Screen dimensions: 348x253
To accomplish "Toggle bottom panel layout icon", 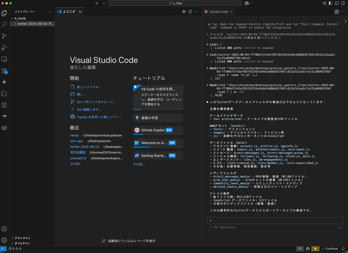I will pyautogui.click(x=337, y=3).
